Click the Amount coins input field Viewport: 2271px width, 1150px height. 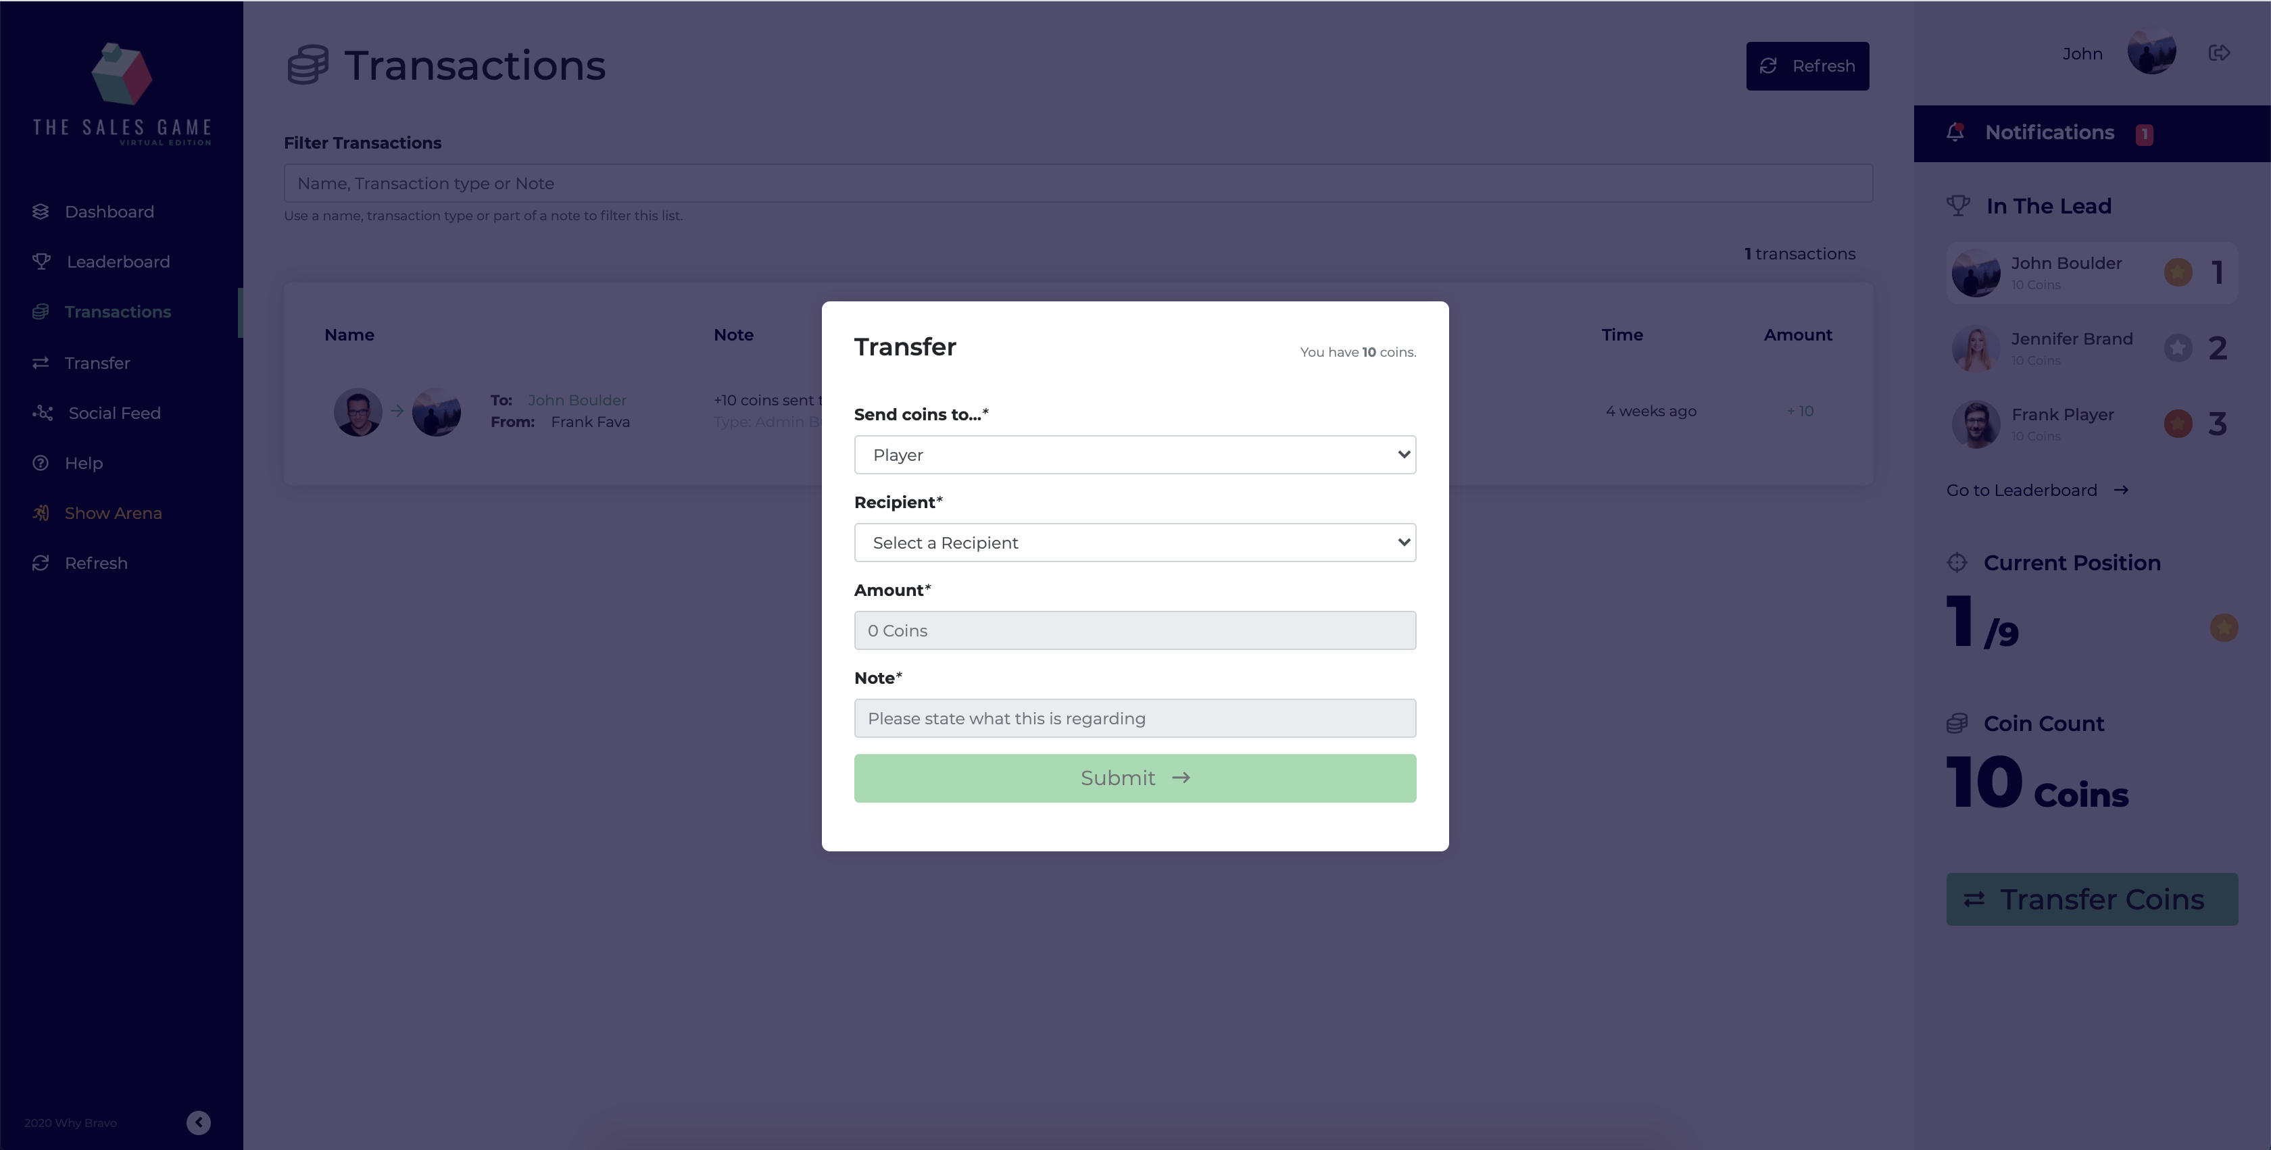(x=1135, y=631)
